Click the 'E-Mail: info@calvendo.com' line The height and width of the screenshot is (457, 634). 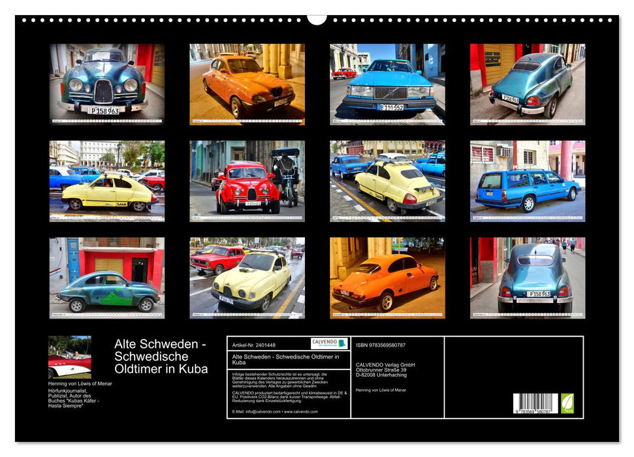[275, 412]
